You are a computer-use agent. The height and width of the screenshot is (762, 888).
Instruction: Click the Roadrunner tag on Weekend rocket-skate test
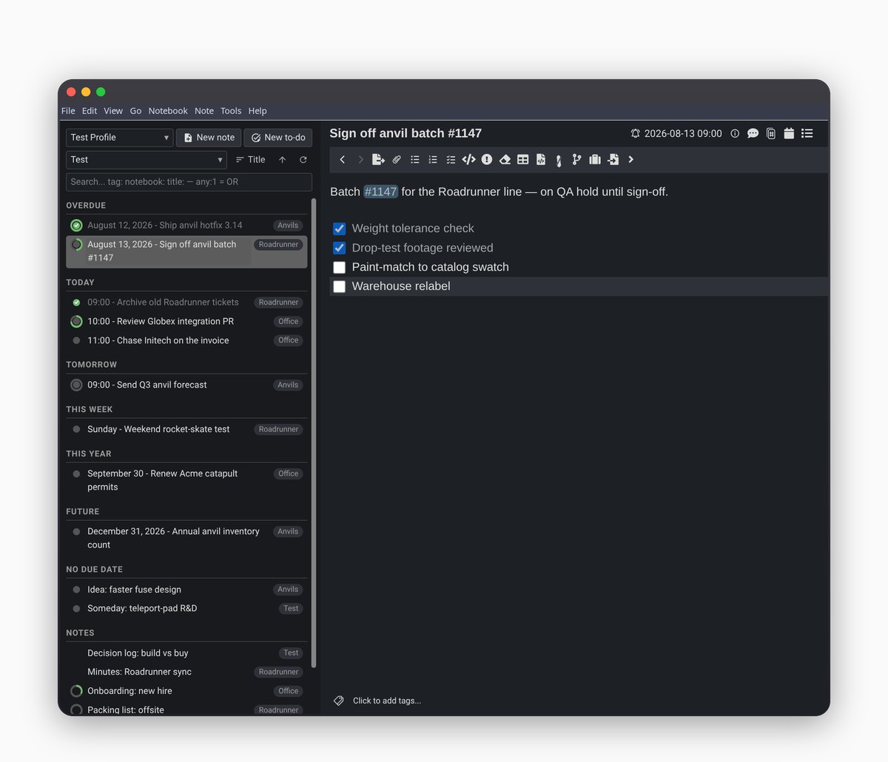pyautogui.click(x=279, y=429)
